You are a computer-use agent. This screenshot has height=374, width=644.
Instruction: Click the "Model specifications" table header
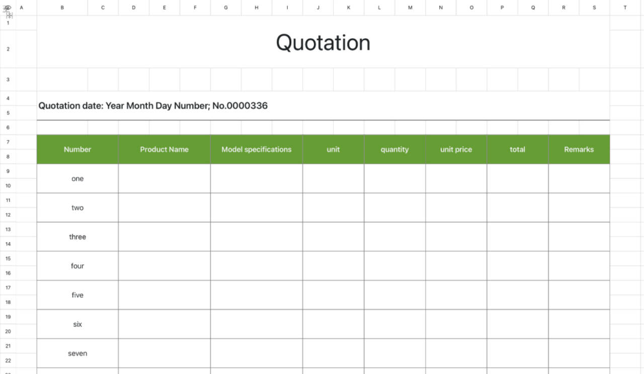click(257, 149)
